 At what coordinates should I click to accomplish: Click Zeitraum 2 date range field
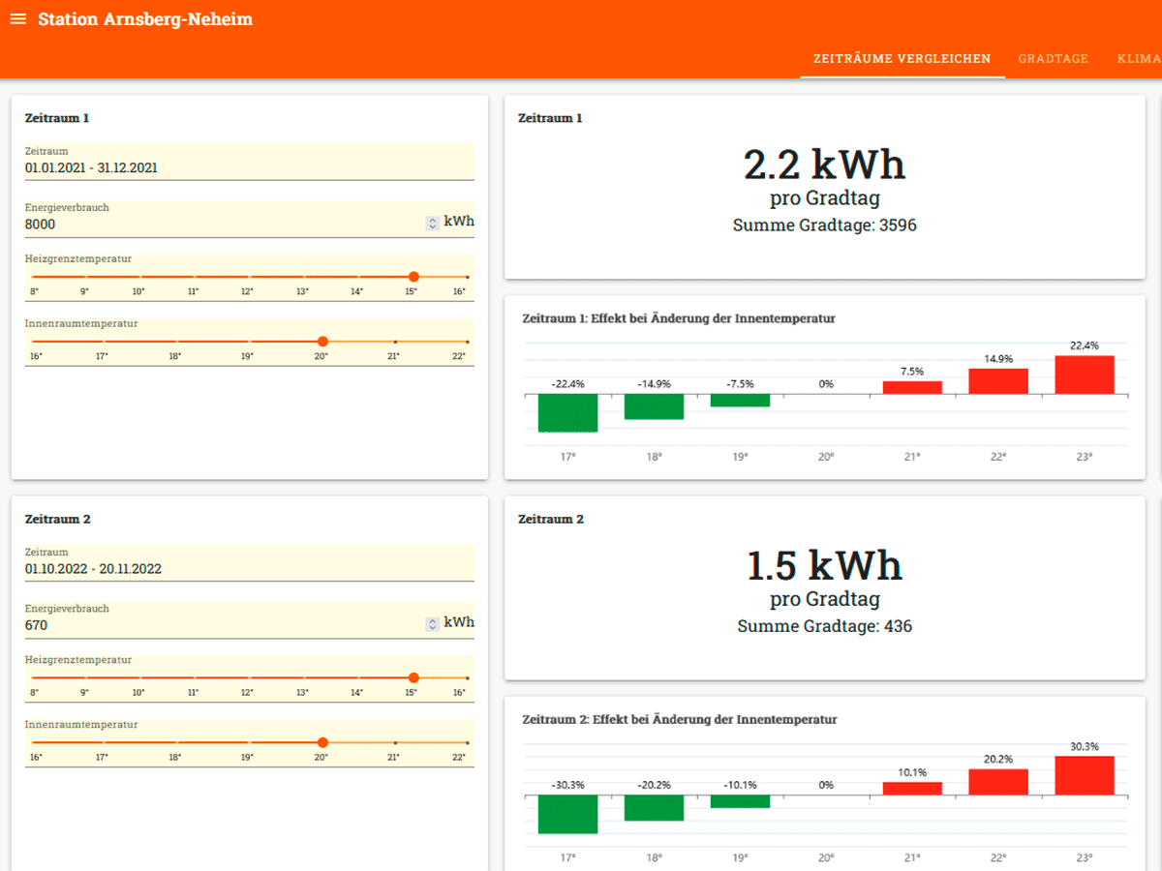coord(250,562)
